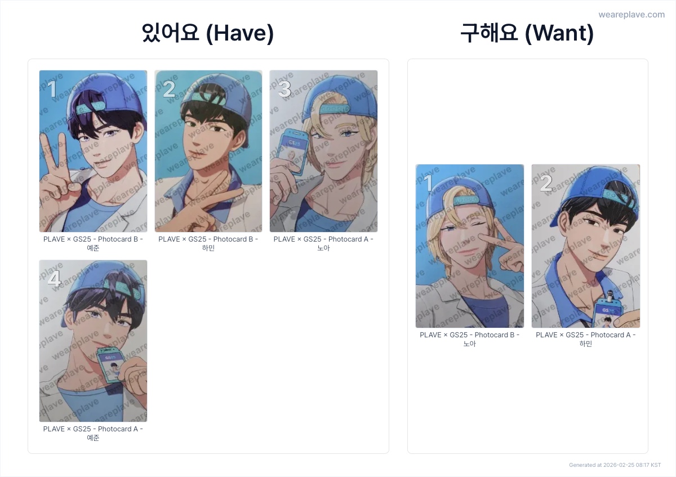The height and width of the screenshot is (477, 676).
Task: Open Want card 2 하민 Photocard A image
Action: [586, 246]
